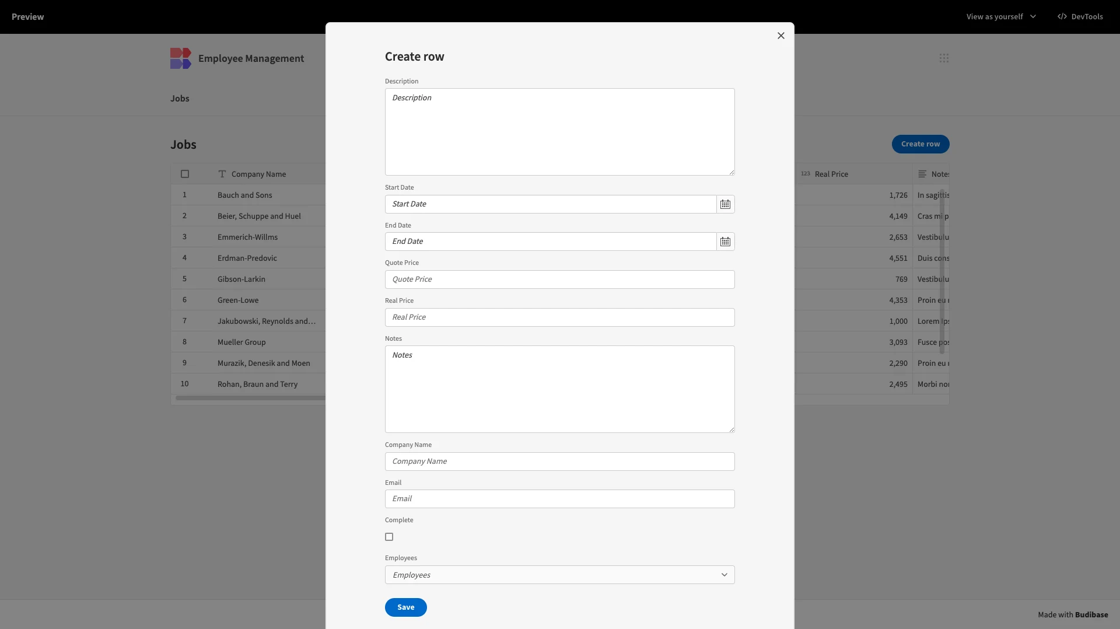Tick the select-all checkbox in the table header
Screen dimensions: 1120x629
coord(185,174)
